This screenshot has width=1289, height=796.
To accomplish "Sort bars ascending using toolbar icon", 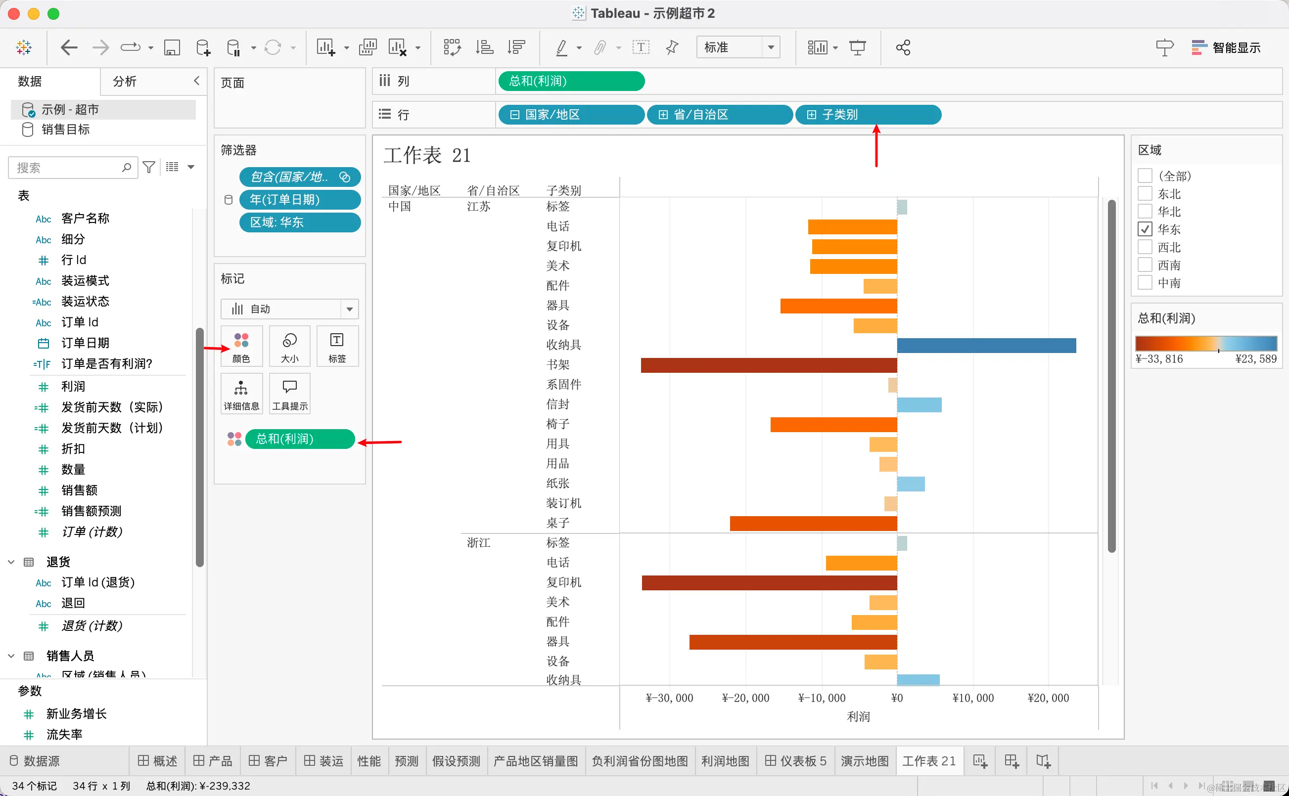I will coord(484,47).
